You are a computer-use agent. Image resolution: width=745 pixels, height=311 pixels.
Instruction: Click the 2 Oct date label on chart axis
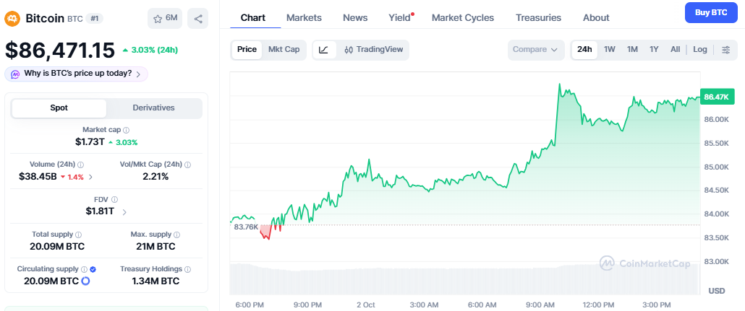tap(366, 305)
